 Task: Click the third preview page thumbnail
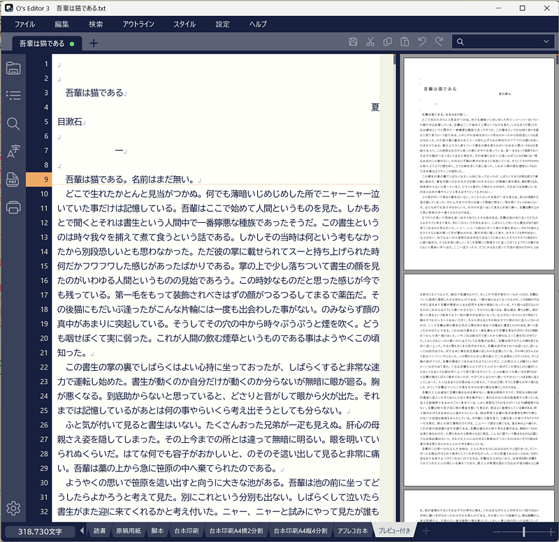(x=479, y=506)
